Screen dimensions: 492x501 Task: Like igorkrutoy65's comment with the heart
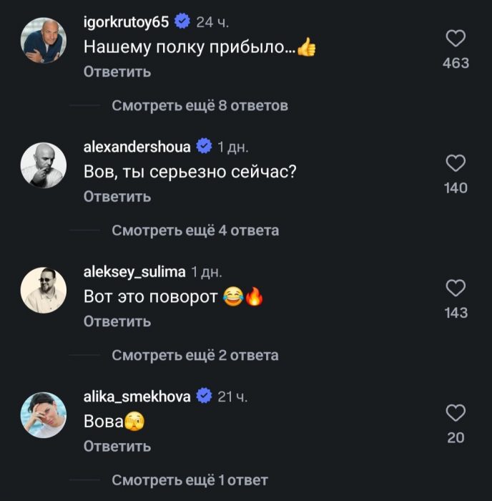click(x=456, y=39)
